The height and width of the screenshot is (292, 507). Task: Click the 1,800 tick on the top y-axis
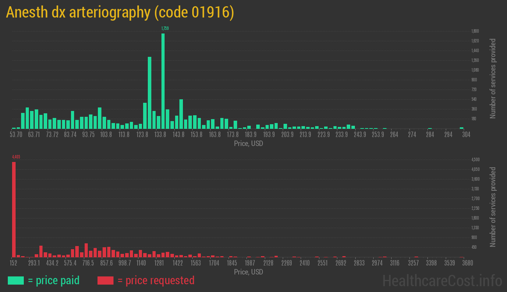[x=475, y=31]
